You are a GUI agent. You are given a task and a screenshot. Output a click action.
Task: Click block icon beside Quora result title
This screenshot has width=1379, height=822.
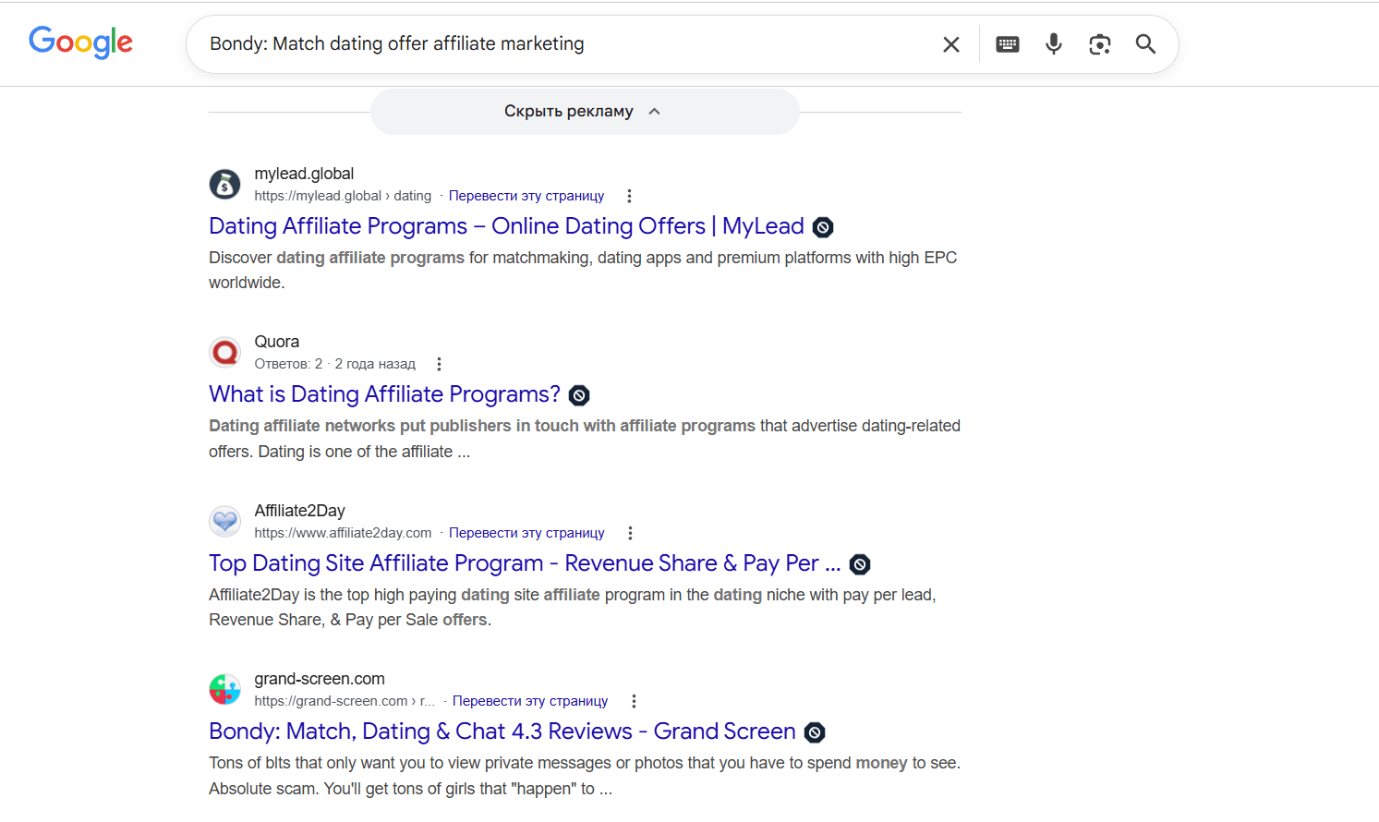579,395
